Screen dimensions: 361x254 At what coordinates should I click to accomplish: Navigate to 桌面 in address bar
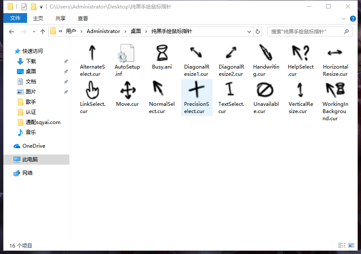pos(135,31)
